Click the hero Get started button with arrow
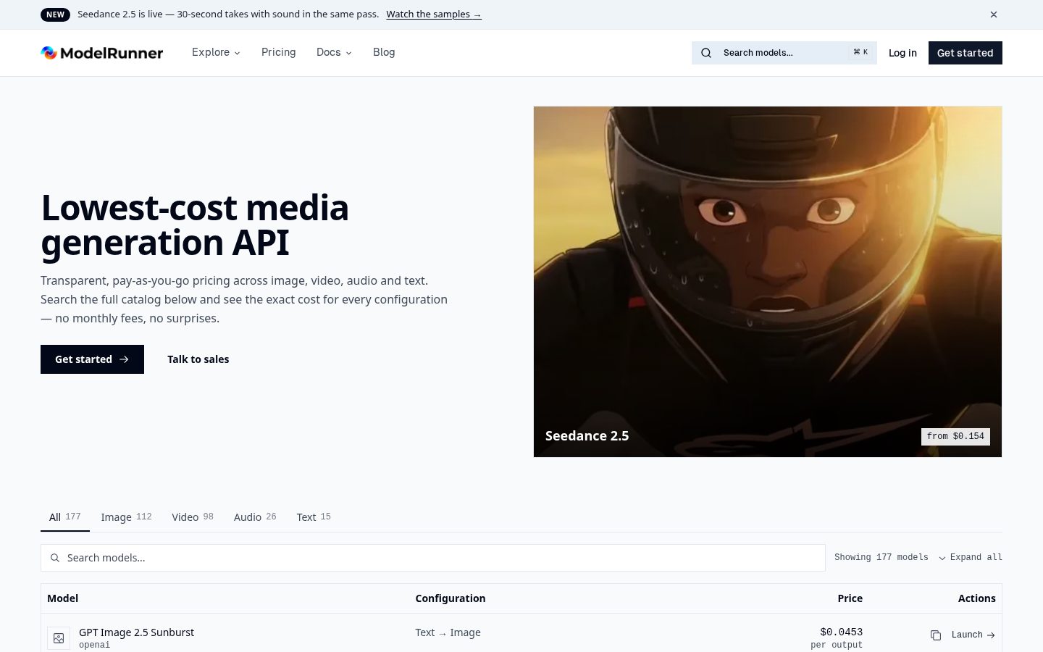 click(92, 359)
